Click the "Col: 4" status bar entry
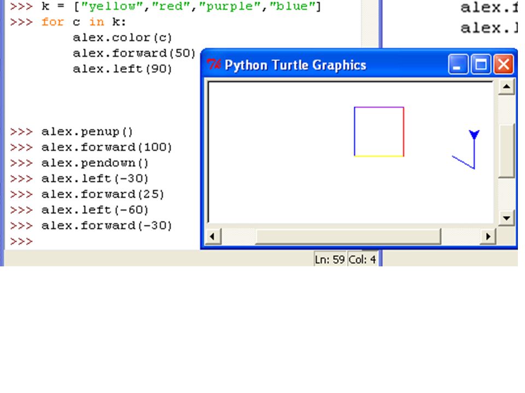The image size is (525, 393). coord(362,259)
